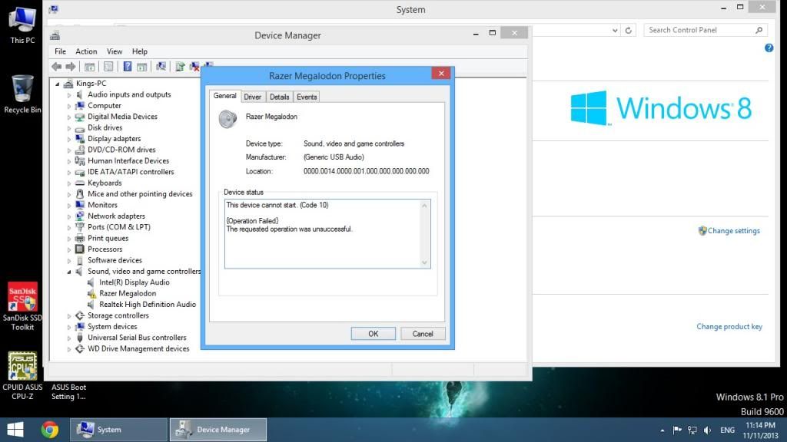
Task: Select the Keyboards category
Action: tap(105, 183)
